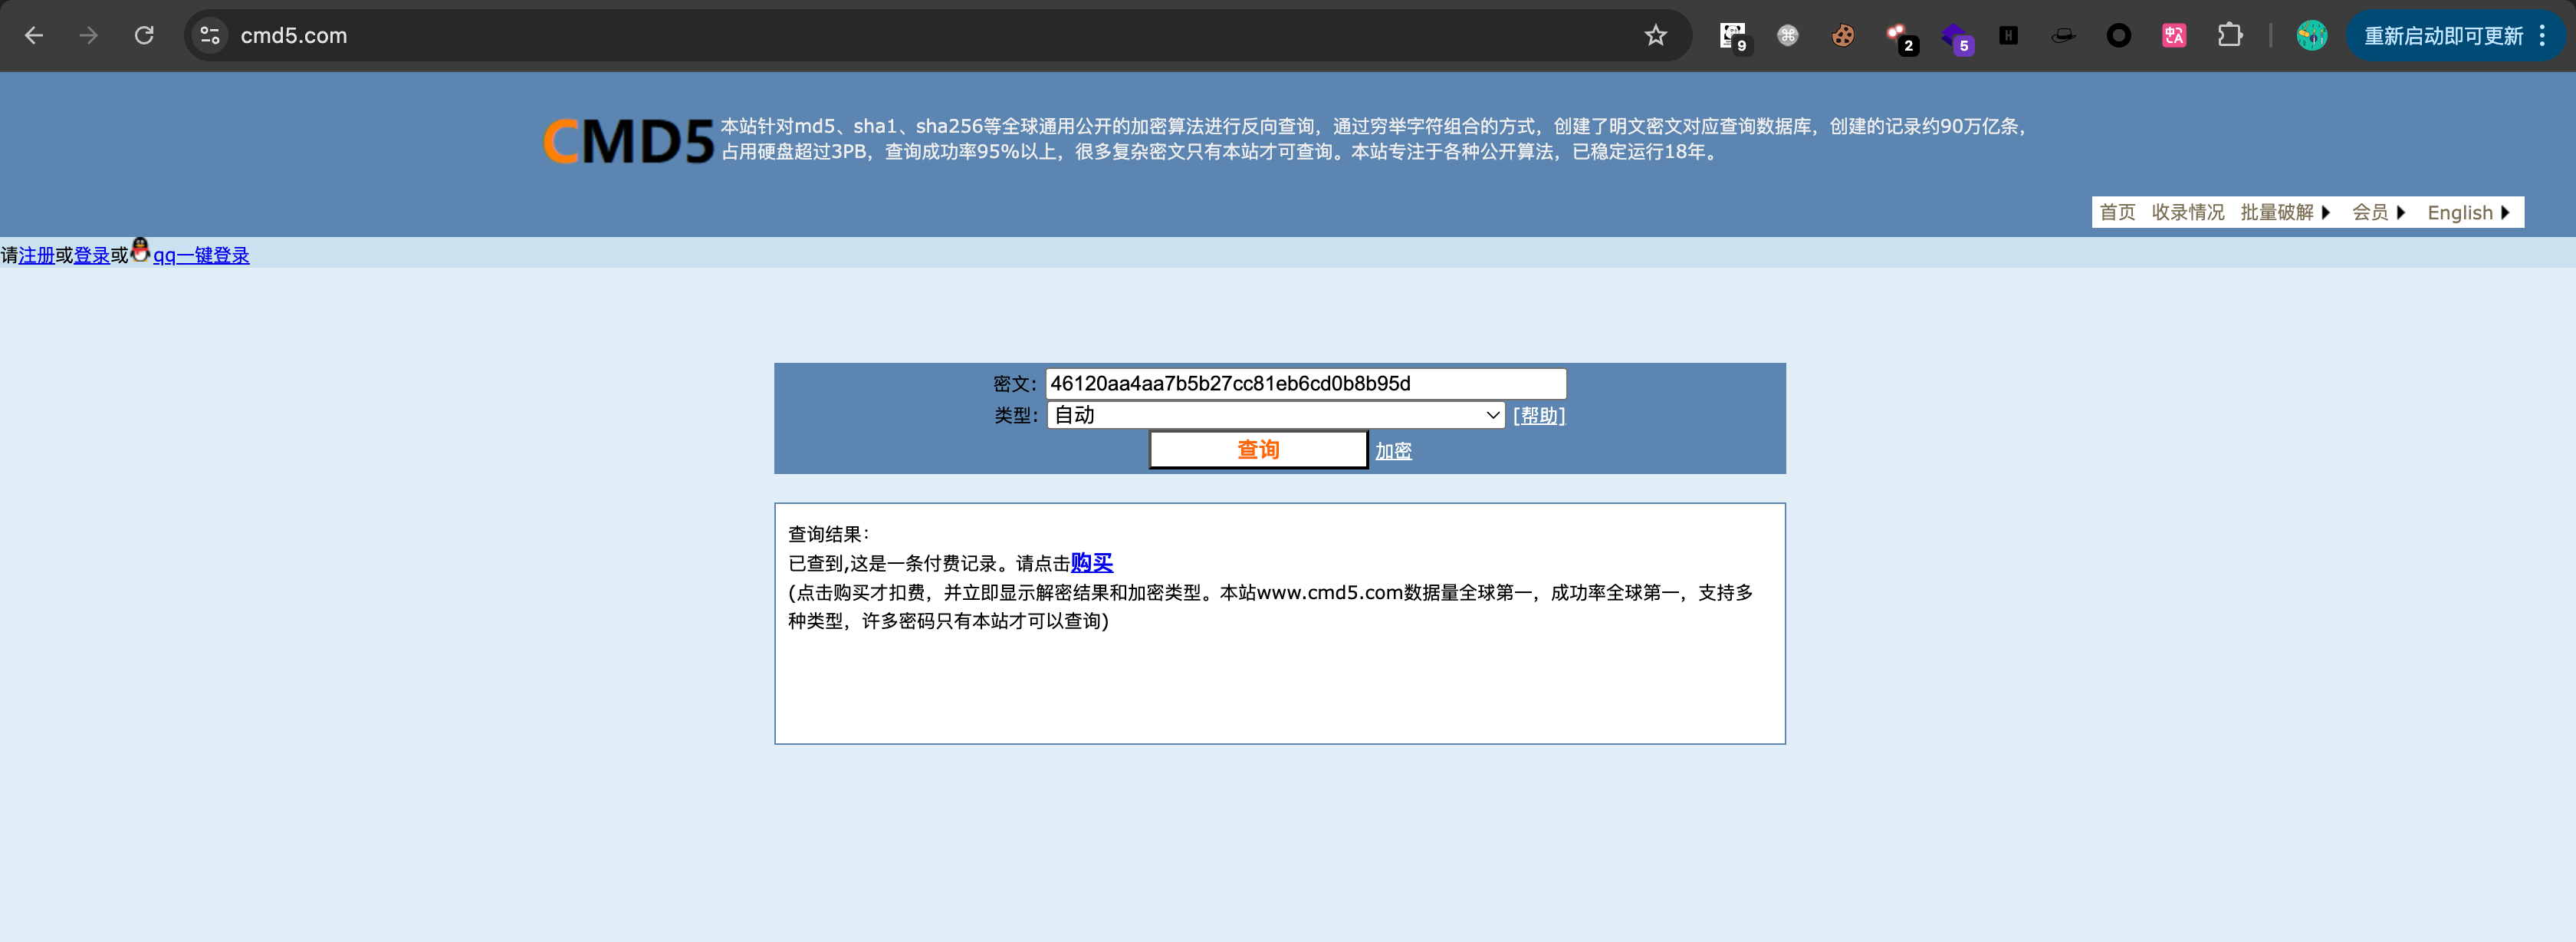This screenshot has height=942, width=2576.
Task: Expand the 批量破解 menu
Action: pos(2284,212)
